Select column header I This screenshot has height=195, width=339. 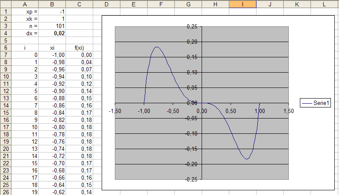[242, 4]
